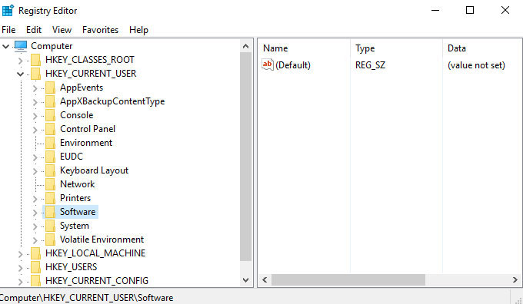Select the System key label
The image size is (523, 304).
click(75, 226)
